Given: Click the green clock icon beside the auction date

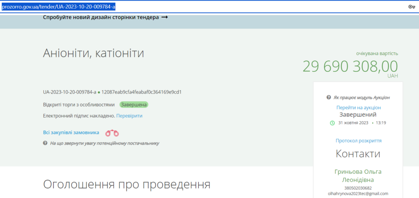Looking at the screenshot, I should (x=332, y=123).
